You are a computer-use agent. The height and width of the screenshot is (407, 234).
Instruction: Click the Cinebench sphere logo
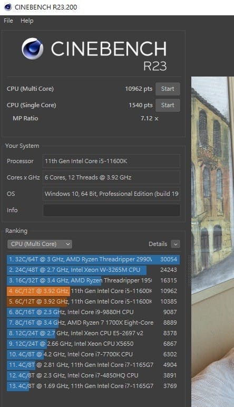pyautogui.click(x=32, y=49)
